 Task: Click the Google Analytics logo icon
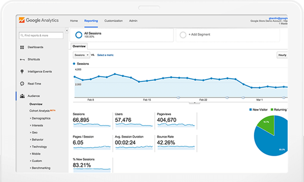click(x=22, y=20)
